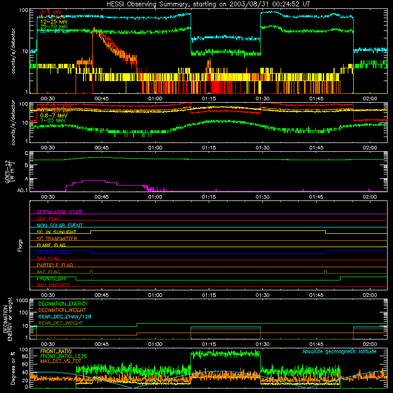Click the green 7-20 MeV legend label
This screenshot has width=393, height=393.
click(53, 120)
